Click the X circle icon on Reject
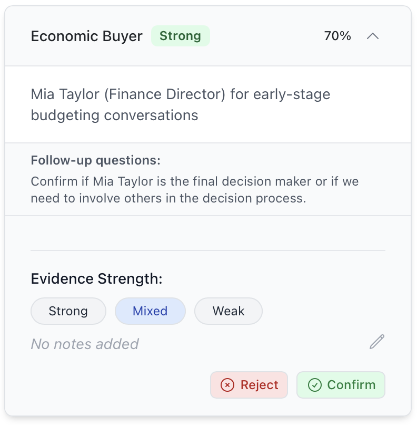 (227, 385)
